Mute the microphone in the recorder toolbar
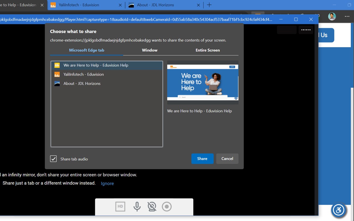This screenshot has height=221, width=354. 137,206
